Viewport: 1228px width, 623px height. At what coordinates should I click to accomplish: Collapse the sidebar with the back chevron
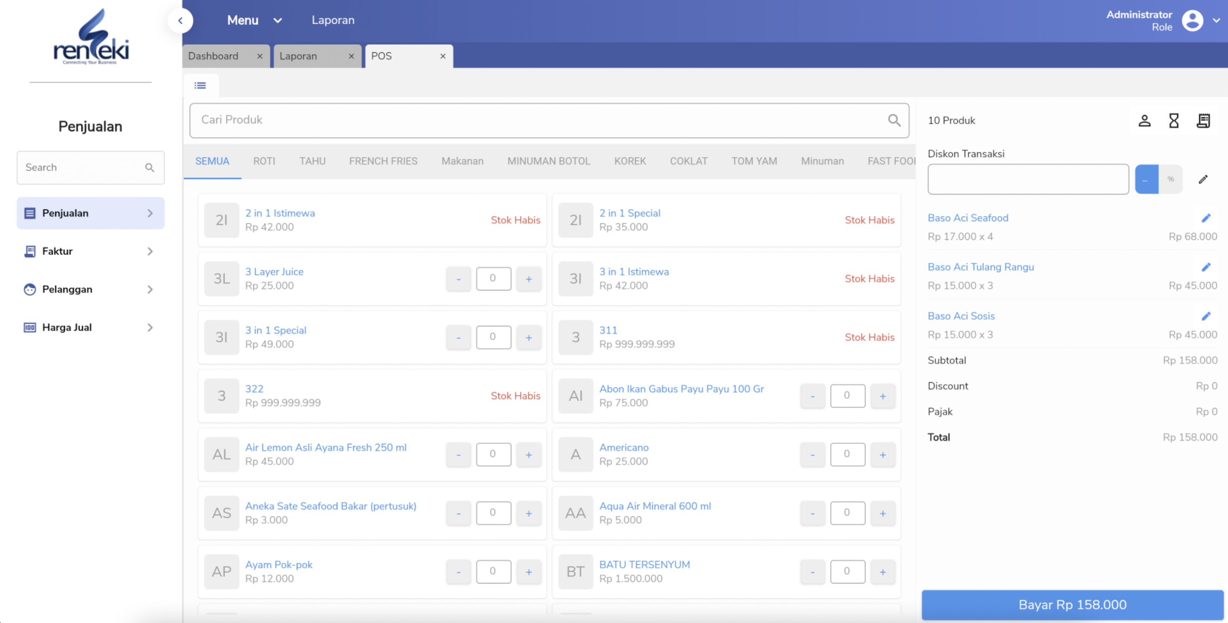point(180,21)
